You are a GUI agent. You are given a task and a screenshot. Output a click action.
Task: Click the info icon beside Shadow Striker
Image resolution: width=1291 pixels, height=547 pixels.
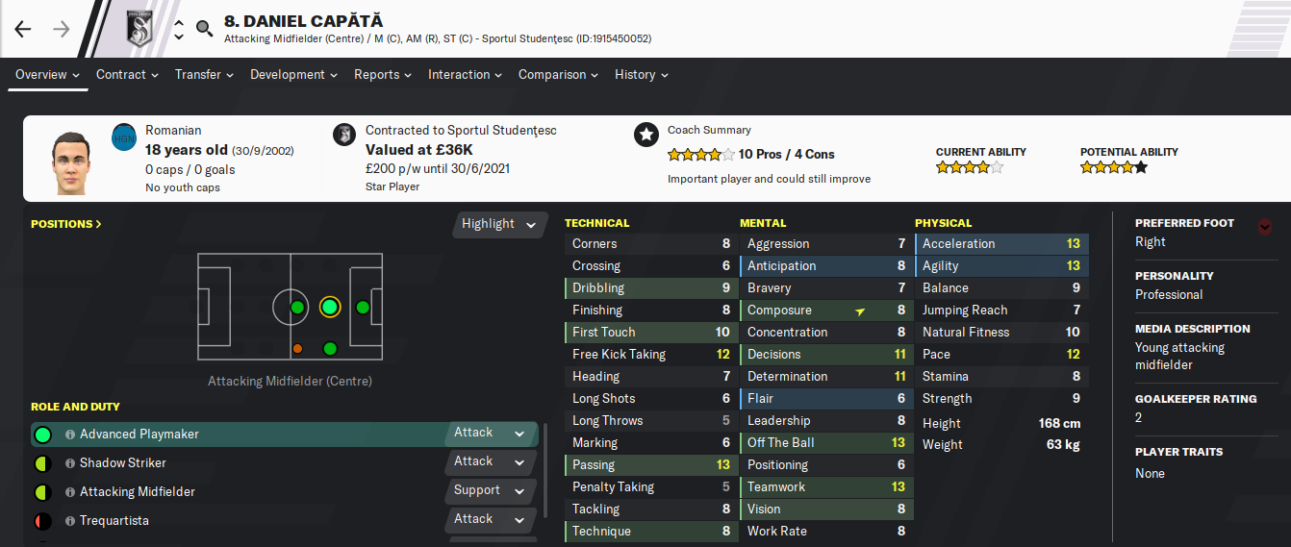[x=70, y=463]
